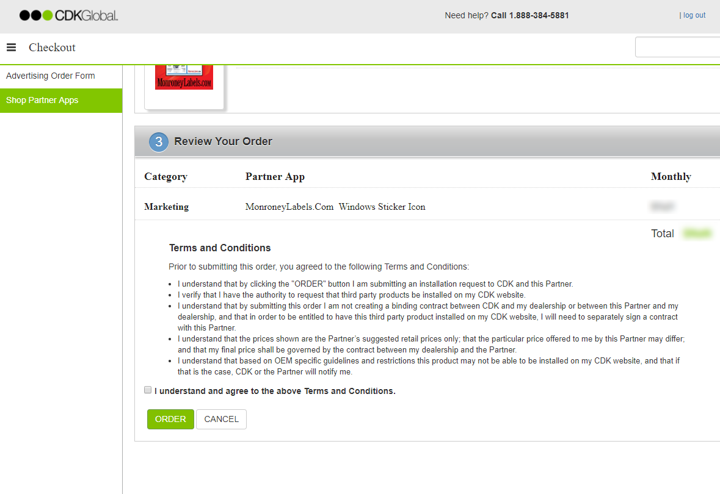
Task: Click the Checkout page title
Action: 52,47
